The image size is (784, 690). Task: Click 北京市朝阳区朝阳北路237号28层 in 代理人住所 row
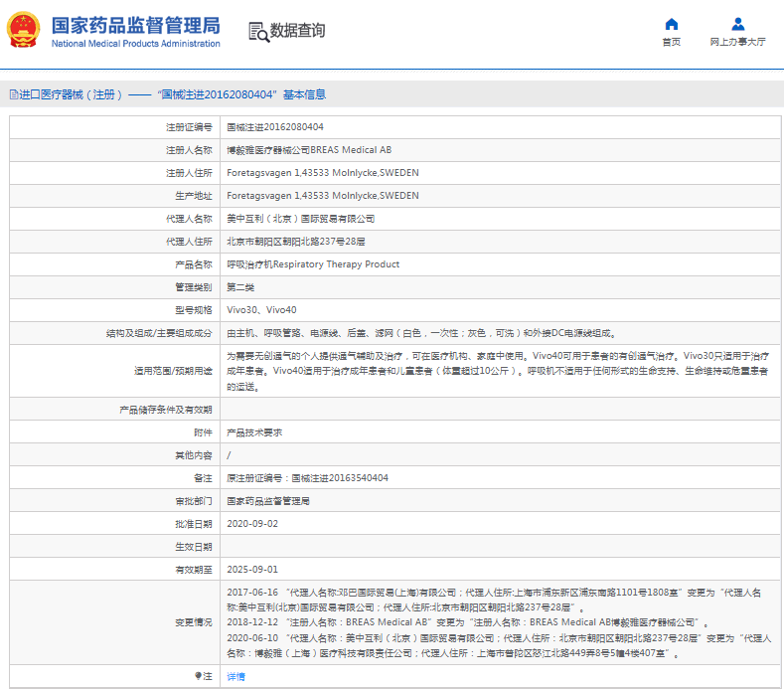coord(296,242)
